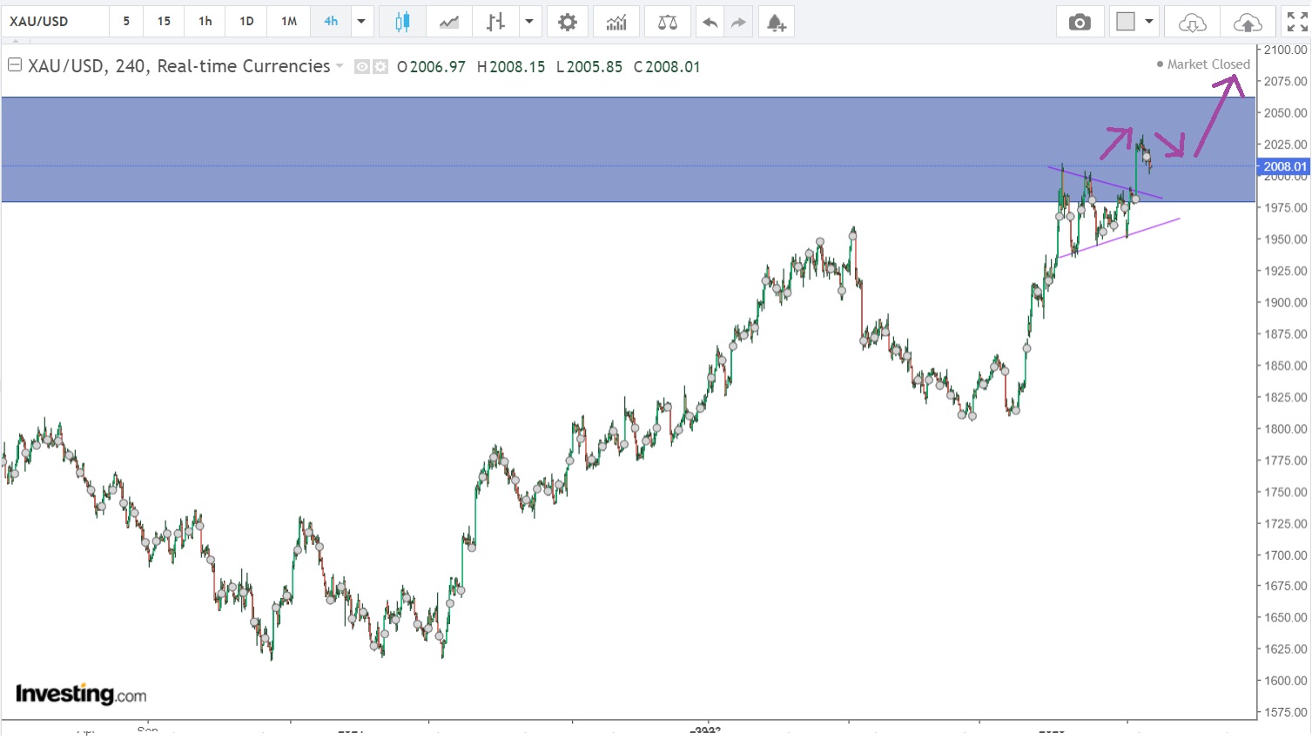The width and height of the screenshot is (1312, 740).
Task: Select the active 4h timeframe
Action: [331, 21]
